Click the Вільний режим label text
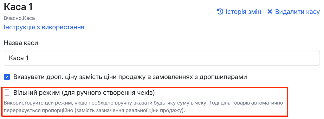Viewport: 324px width, 119px height. click(x=84, y=93)
